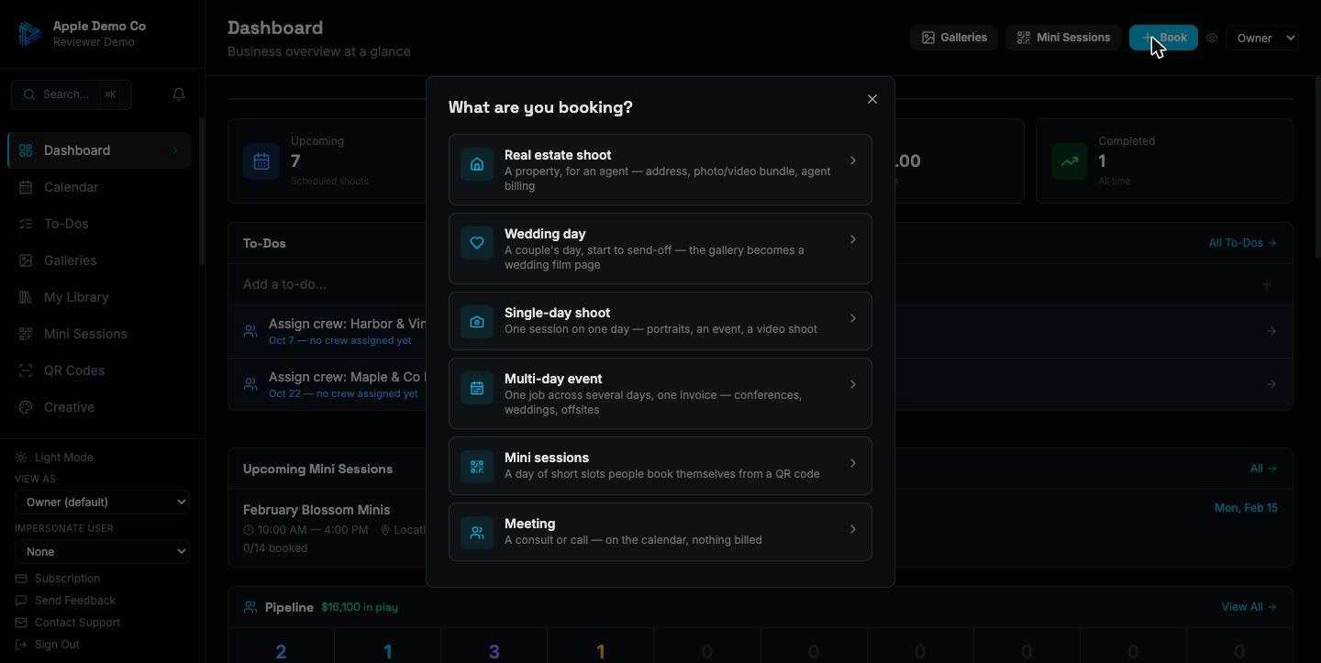Choose the Multi-day event option
The width and height of the screenshot is (1321, 663).
click(660, 393)
